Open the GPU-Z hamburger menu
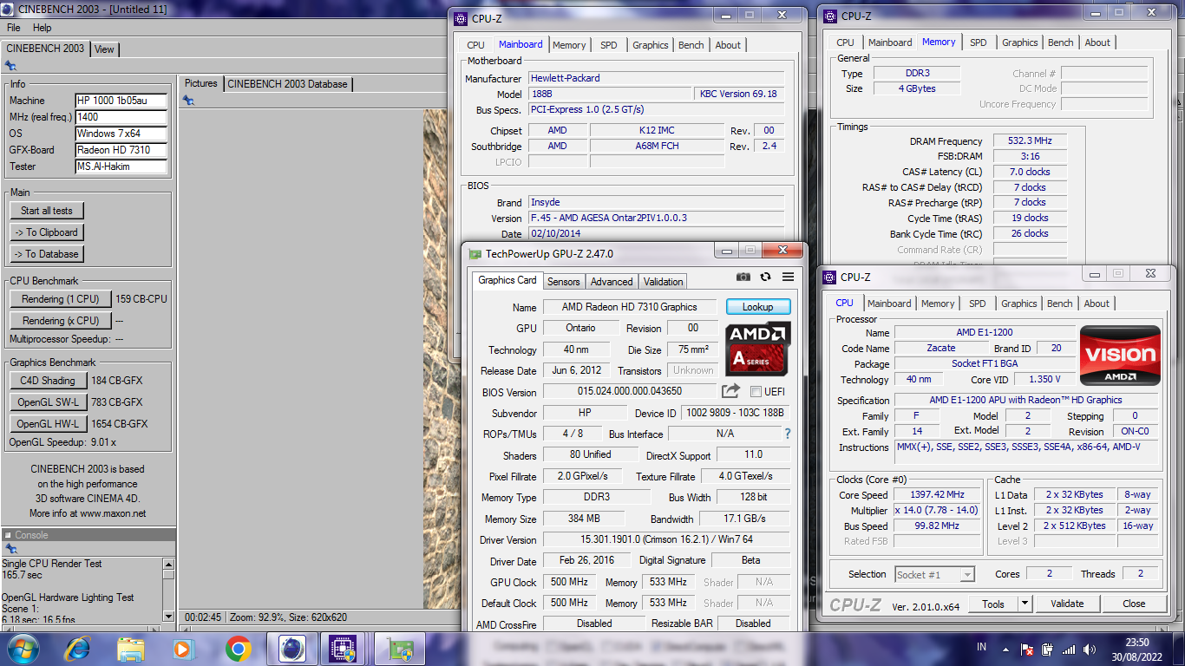This screenshot has height=666, width=1185. [x=788, y=277]
